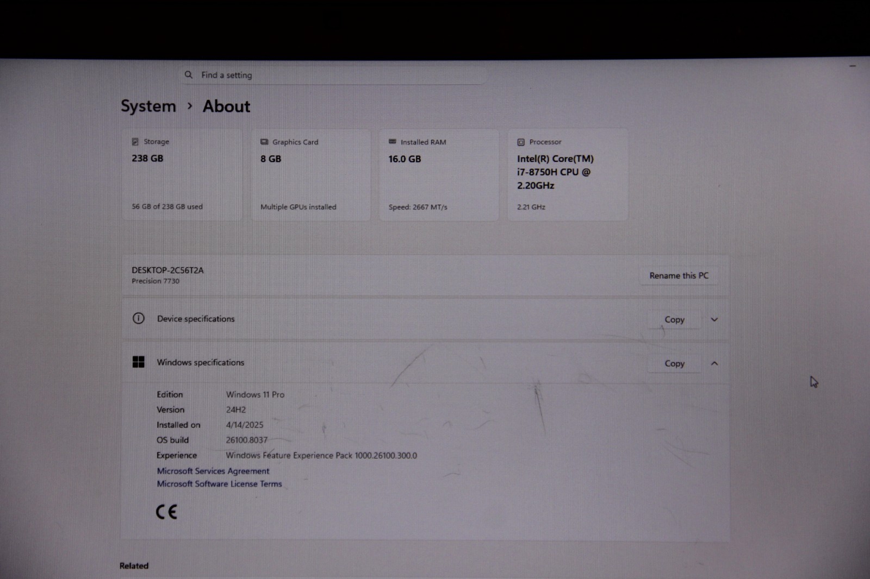Copy the Device specifications
Viewport: 870px width, 579px height.
(x=674, y=319)
